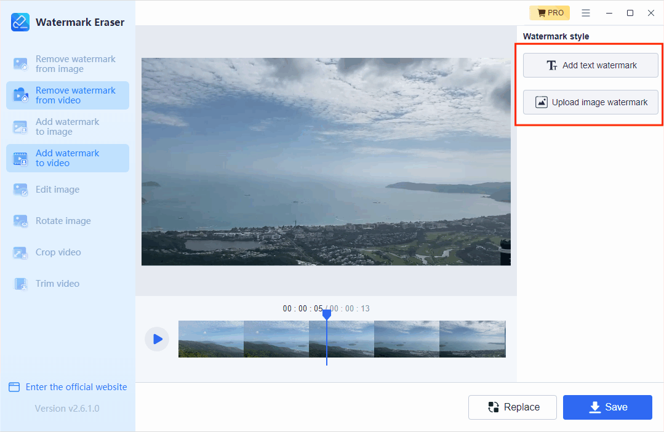Select the last timeline thumbnail frame
Viewport: 664px width, 432px height.
472,339
